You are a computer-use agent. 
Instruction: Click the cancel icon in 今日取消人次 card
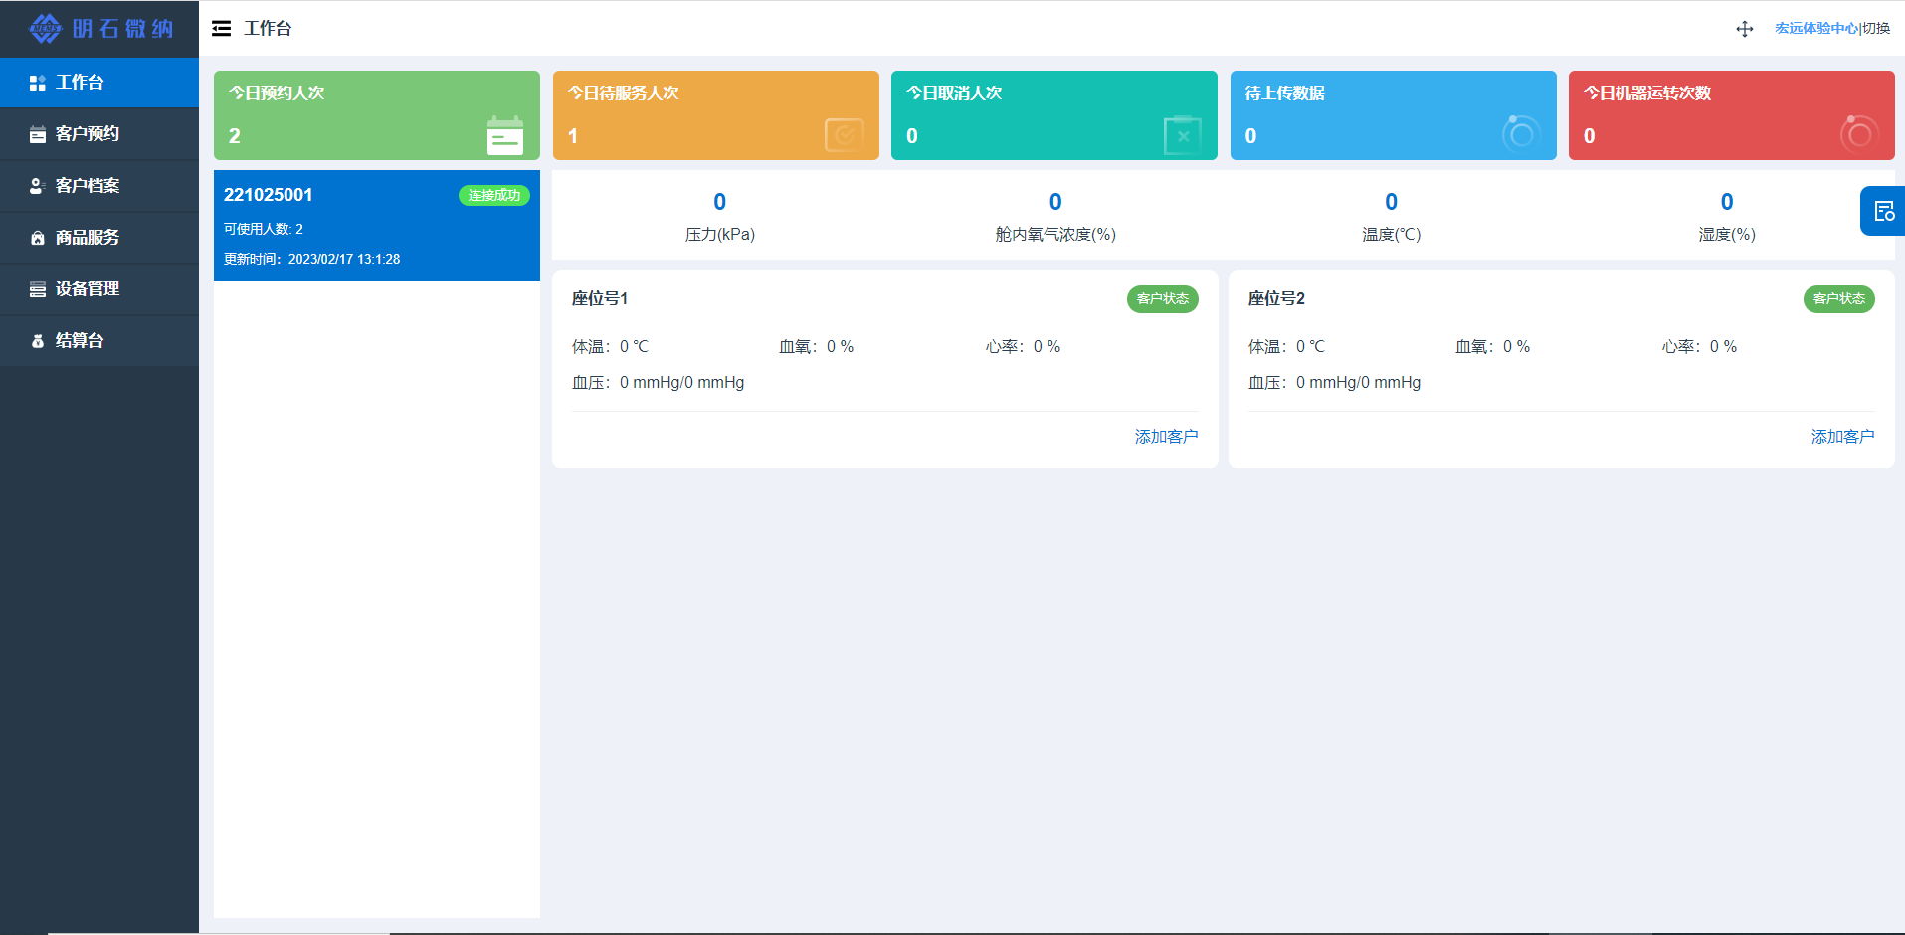coord(1182,135)
